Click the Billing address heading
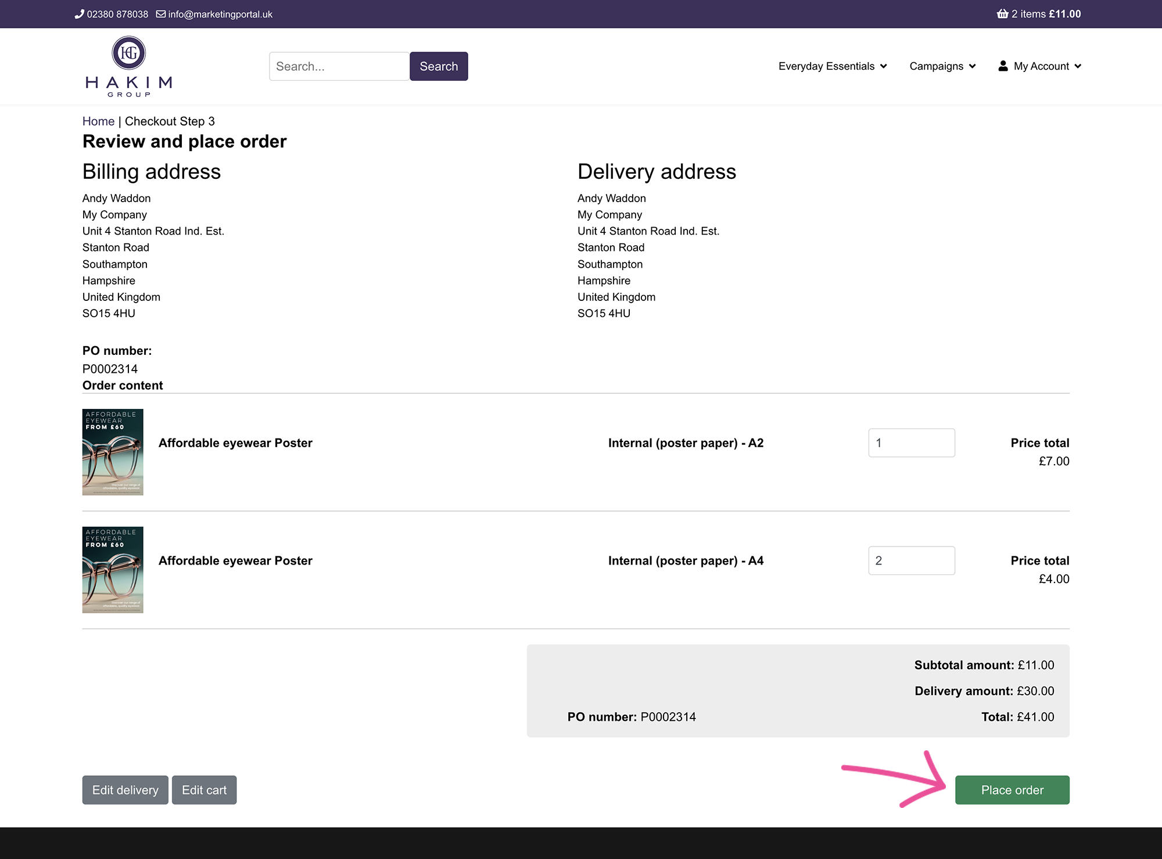Image resolution: width=1162 pixels, height=859 pixels. tap(152, 171)
